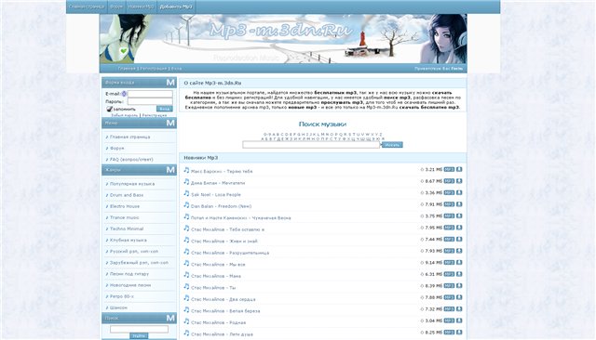Viewport: 596px width, 340px height.
Task: Open the Русский рэп, хип-хоп genre
Action: (x=134, y=252)
